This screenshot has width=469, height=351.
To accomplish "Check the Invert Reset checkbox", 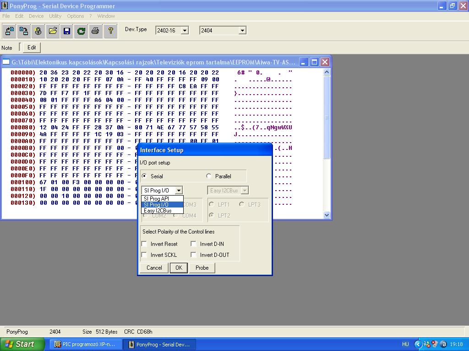I will (144, 244).
